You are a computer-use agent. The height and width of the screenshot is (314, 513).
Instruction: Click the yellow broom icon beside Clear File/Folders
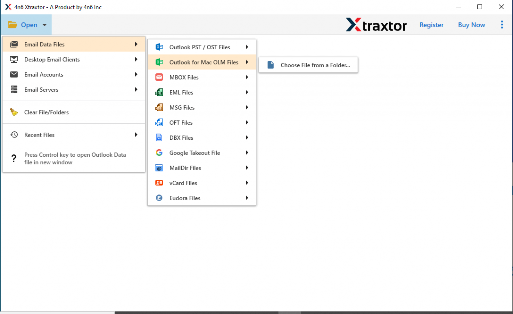[x=14, y=112]
